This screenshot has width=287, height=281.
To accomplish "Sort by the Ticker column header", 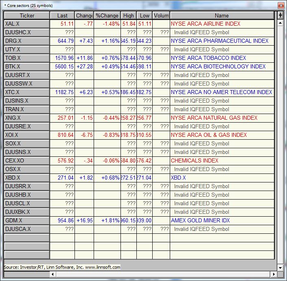I will pos(27,15).
